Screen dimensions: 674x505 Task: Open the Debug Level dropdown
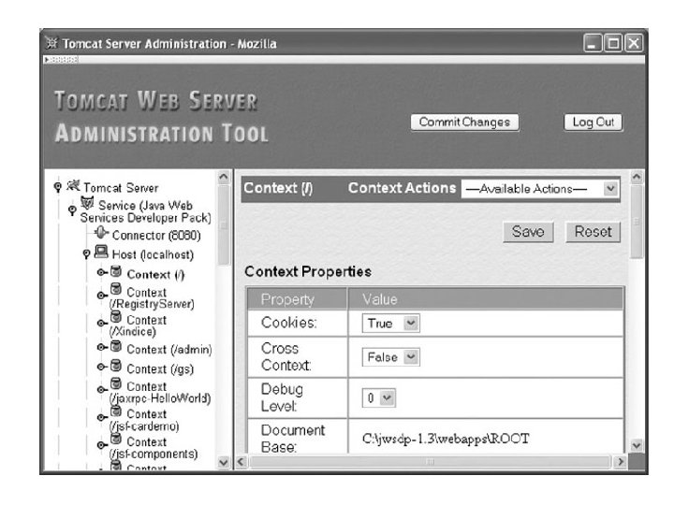click(379, 398)
